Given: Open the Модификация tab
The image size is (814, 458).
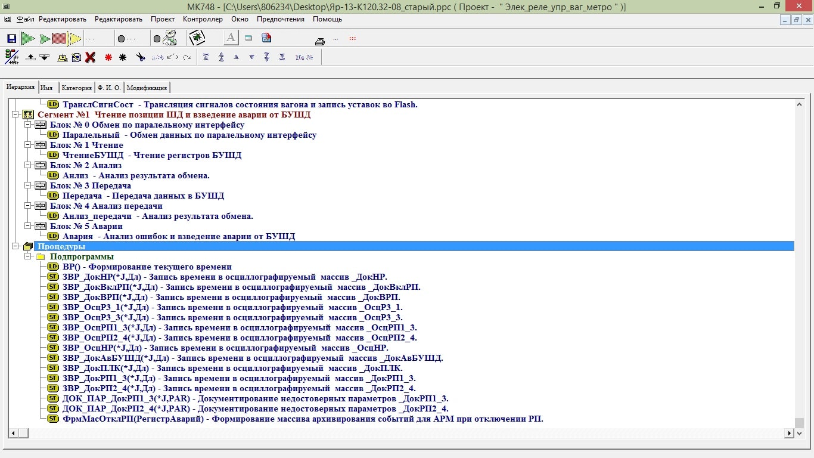Looking at the screenshot, I should point(147,88).
